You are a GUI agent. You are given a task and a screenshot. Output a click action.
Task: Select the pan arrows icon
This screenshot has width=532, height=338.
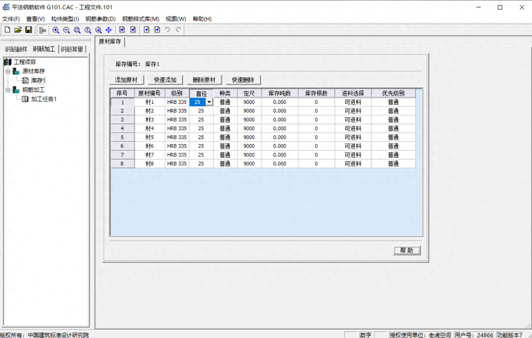[x=108, y=30]
